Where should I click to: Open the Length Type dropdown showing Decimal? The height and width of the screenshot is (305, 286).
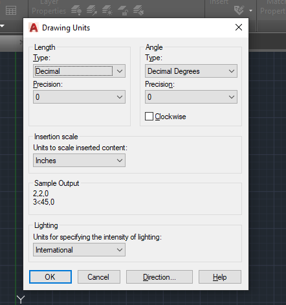click(79, 71)
